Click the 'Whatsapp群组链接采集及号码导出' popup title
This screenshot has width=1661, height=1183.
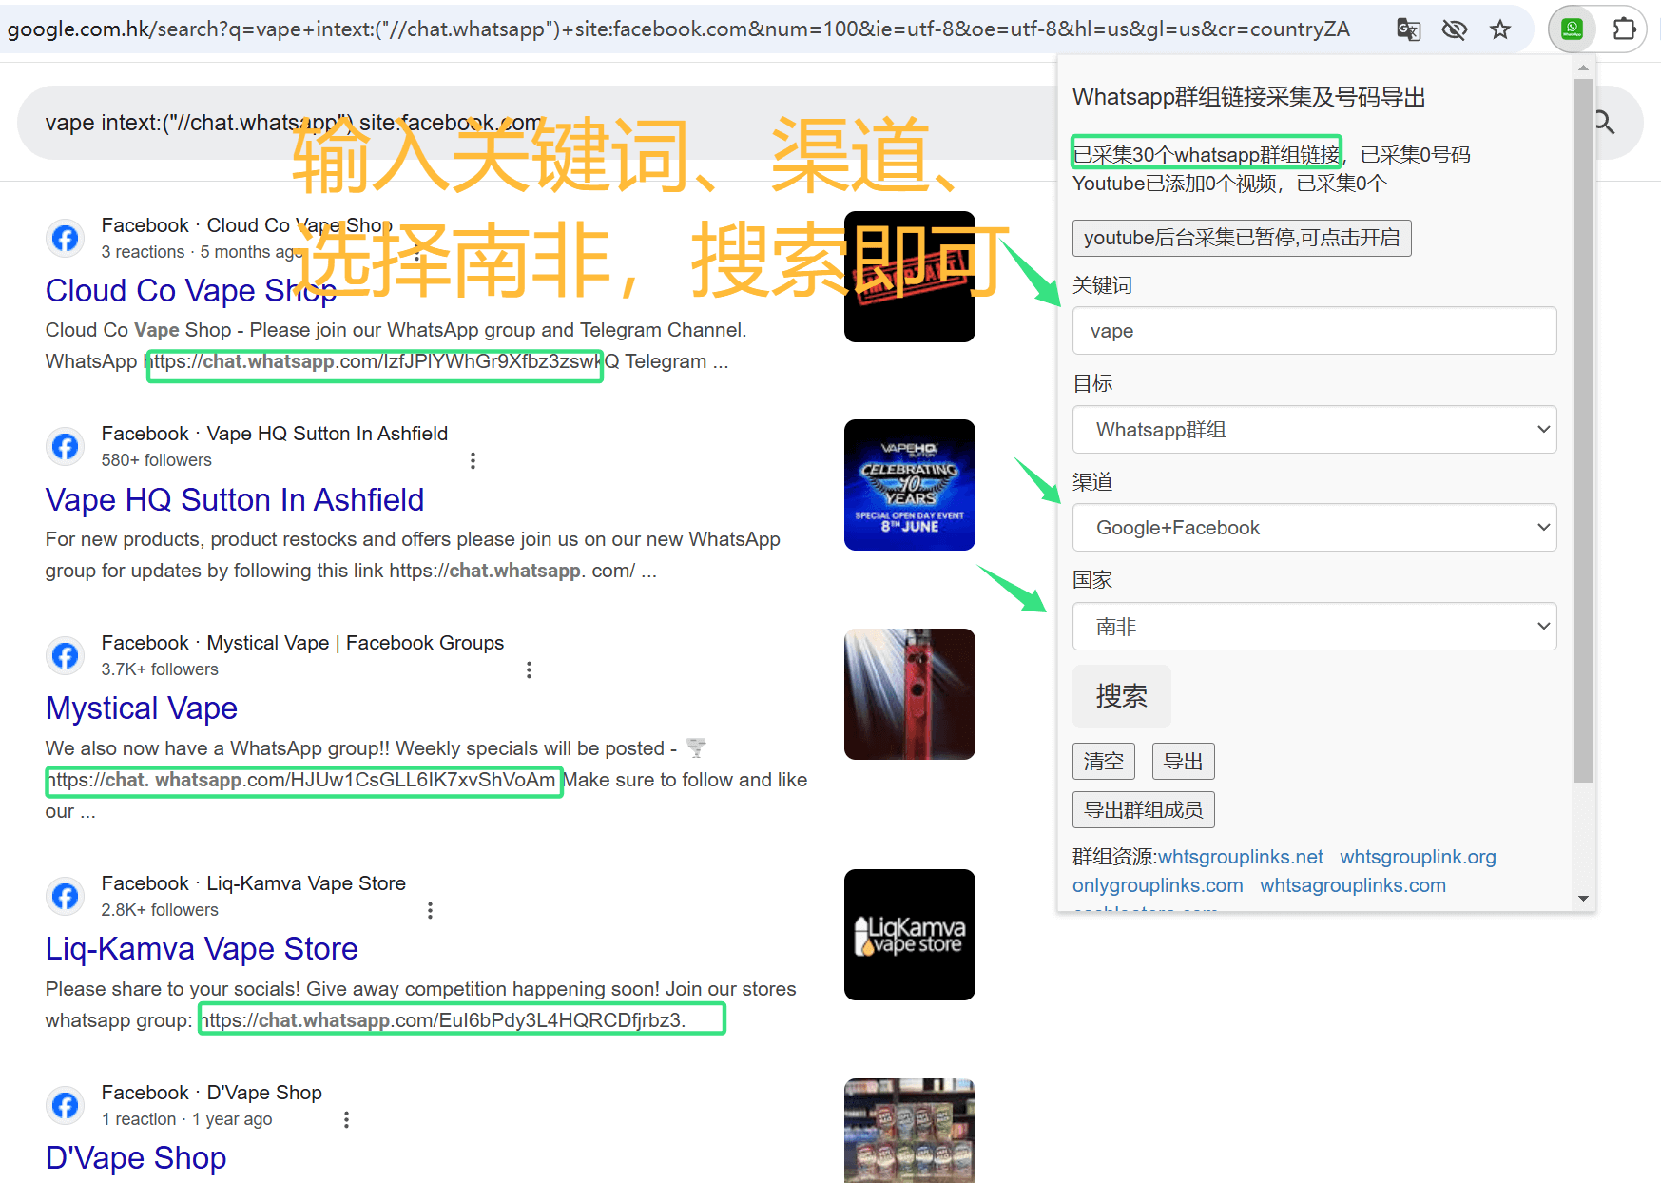click(1249, 97)
